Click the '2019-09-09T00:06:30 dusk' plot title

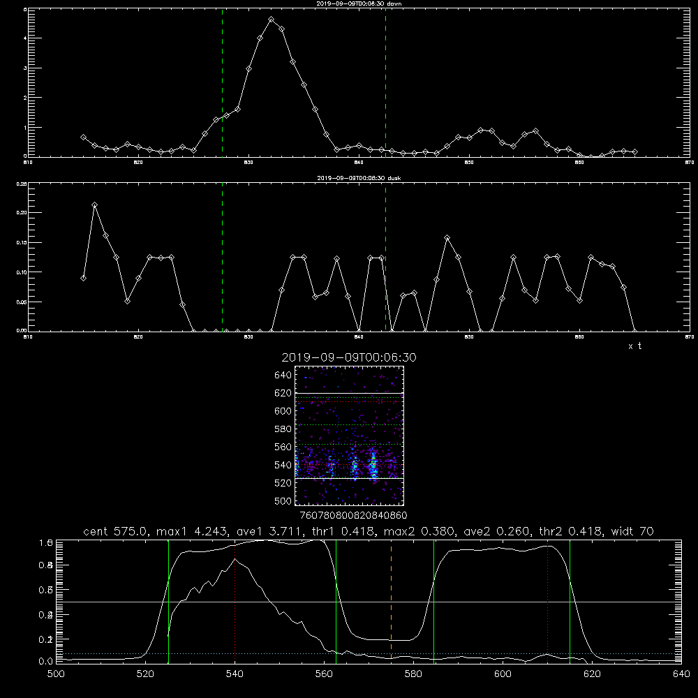tap(359, 178)
